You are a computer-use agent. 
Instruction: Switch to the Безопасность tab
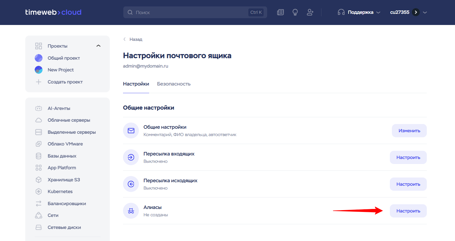pos(173,84)
